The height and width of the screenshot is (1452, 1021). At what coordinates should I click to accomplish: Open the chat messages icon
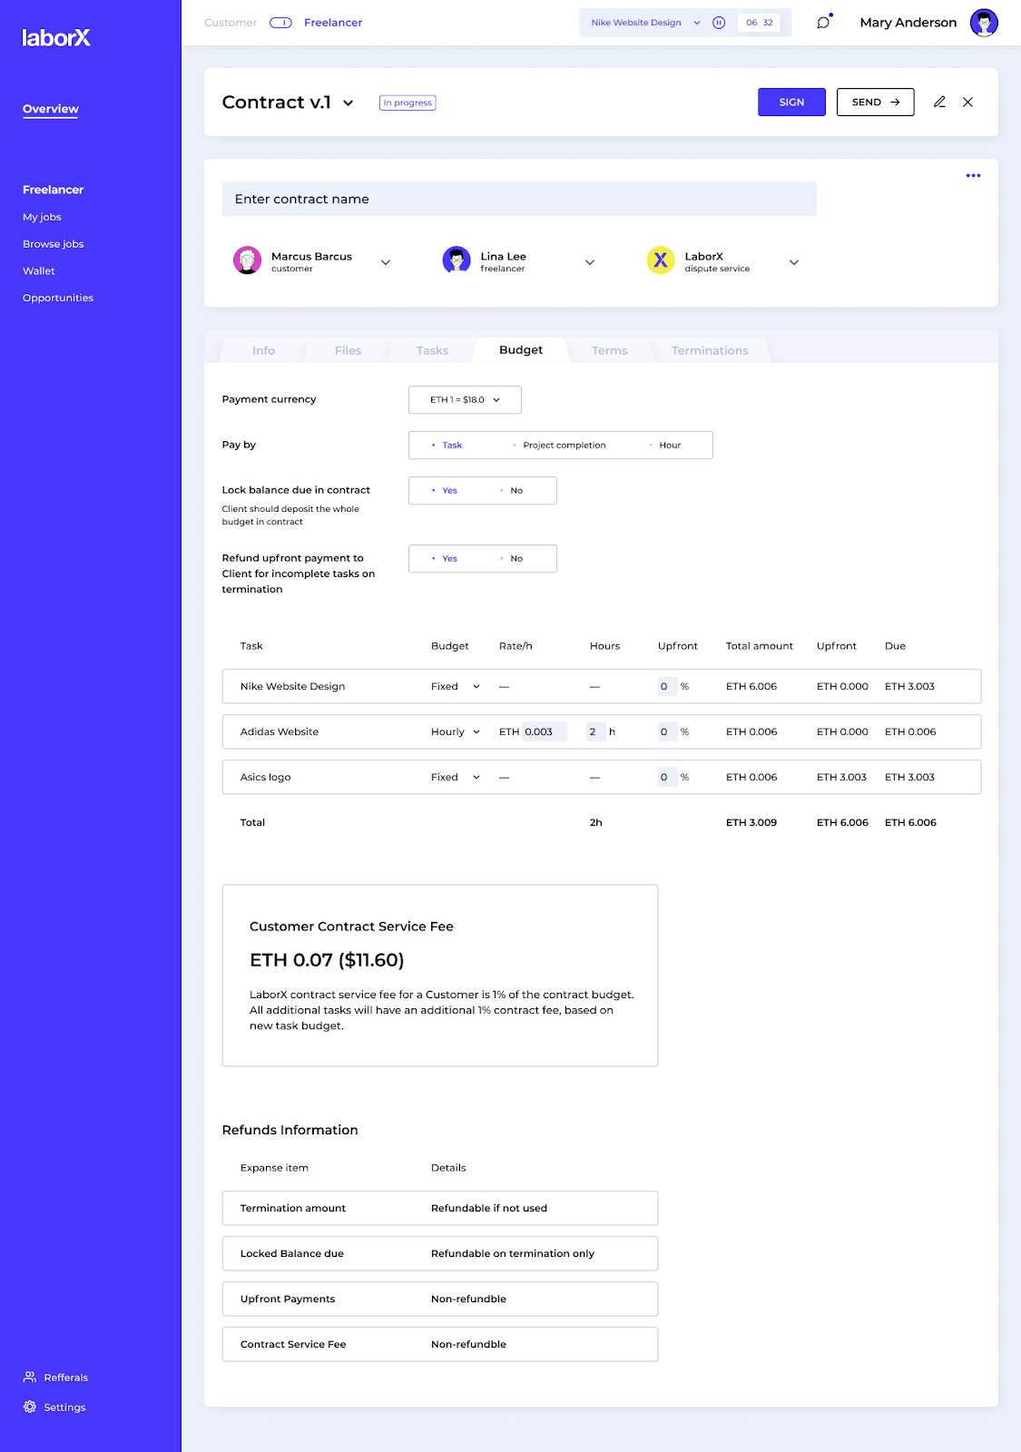pyautogui.click(x=823, y=23)
